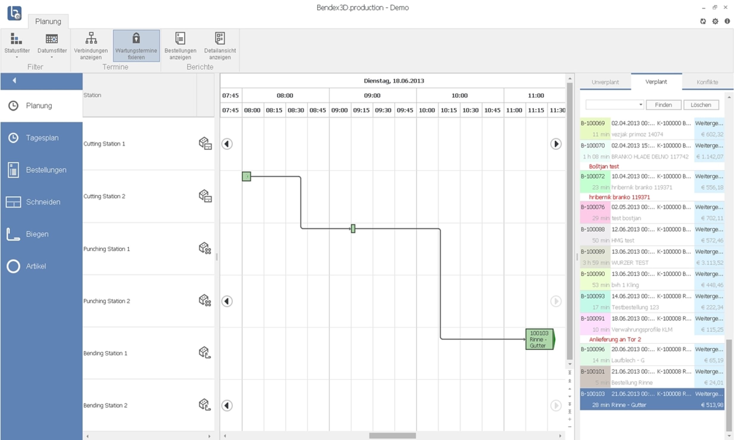Click Punching Station 1 machine icon
This screenshot has width=734, height=440.
[205, 248]
